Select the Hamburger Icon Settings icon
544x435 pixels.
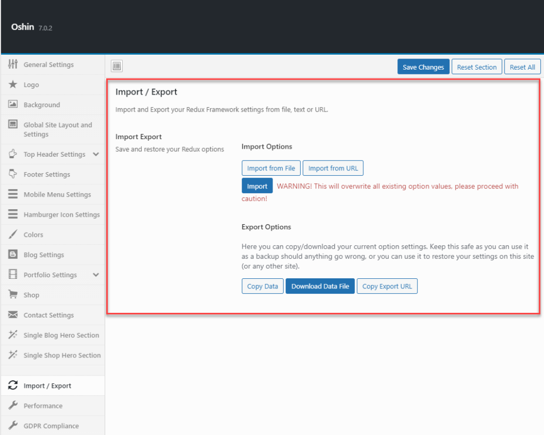coord(13,215)
